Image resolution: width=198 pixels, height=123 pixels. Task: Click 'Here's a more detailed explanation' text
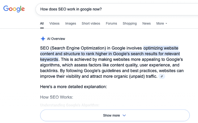tap(73, 87)
